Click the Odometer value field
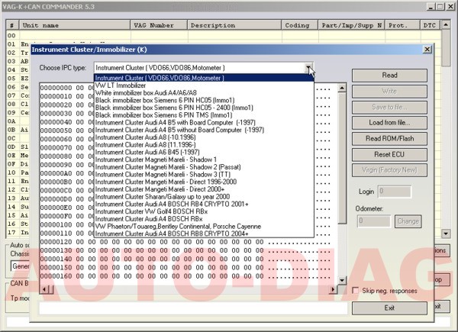Screen dimensions: 458x332 (x=373, y=221)
